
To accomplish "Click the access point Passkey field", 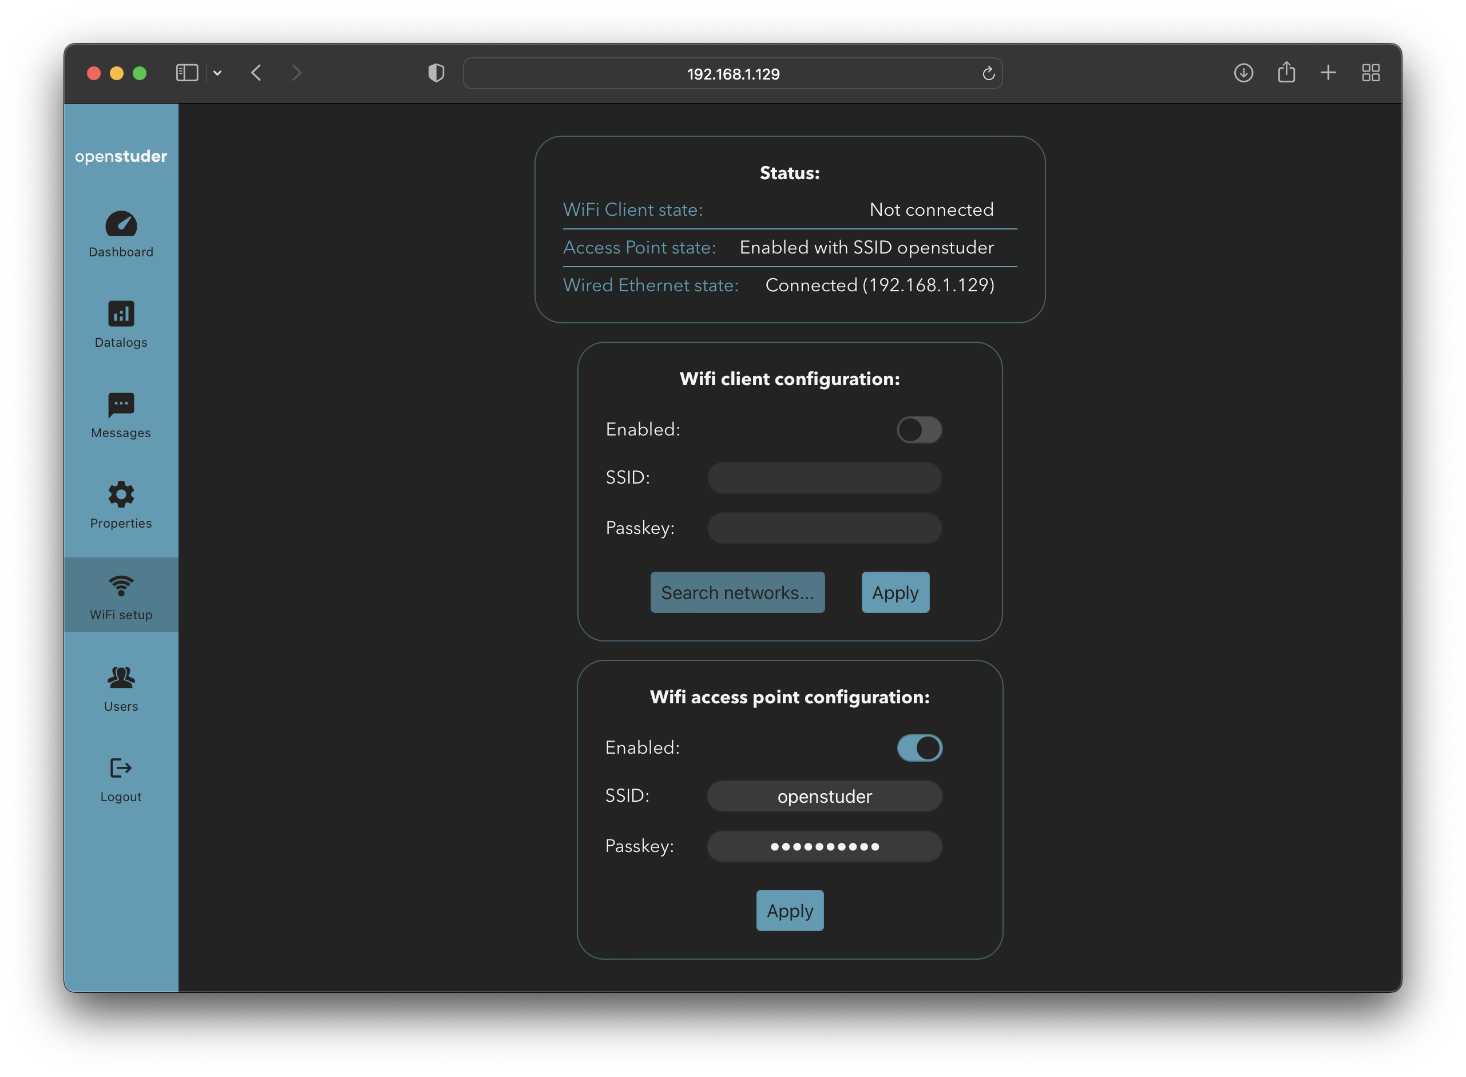I will point(824,846).
